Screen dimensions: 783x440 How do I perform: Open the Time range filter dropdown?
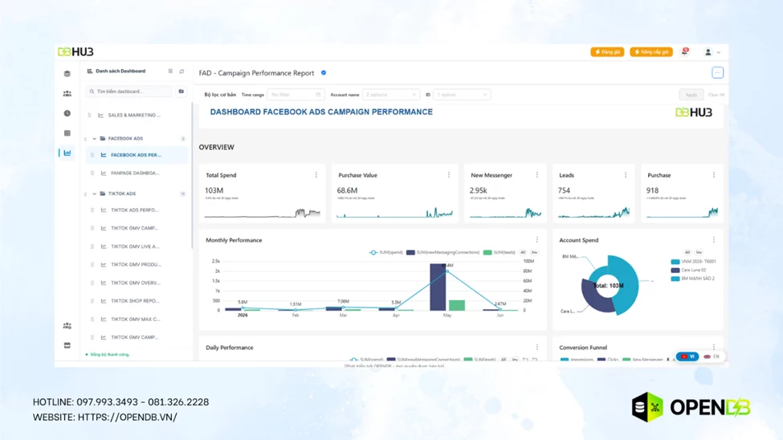click(296, 95)
